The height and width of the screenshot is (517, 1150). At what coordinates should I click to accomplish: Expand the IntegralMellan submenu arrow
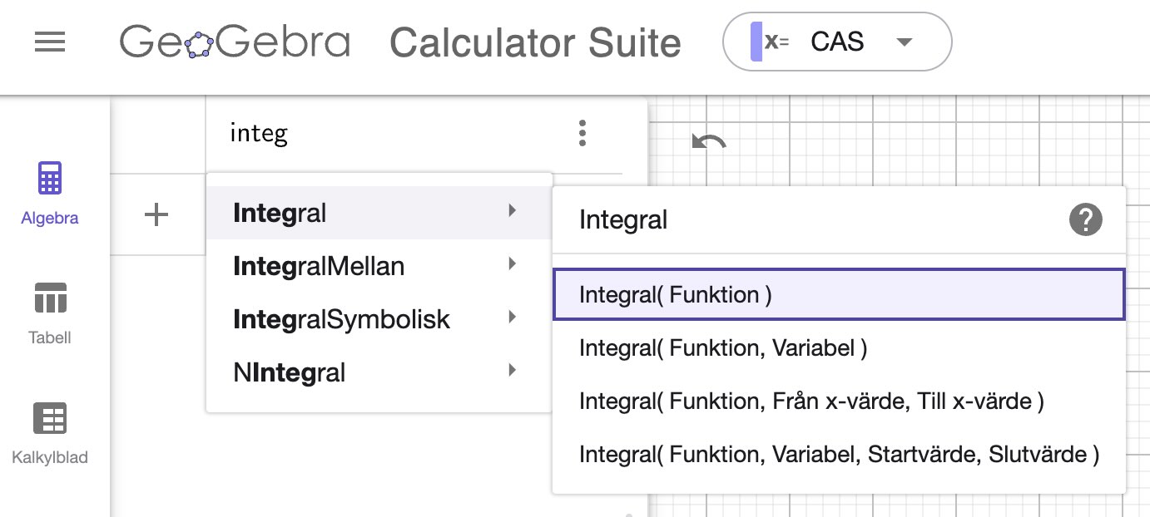512,266
